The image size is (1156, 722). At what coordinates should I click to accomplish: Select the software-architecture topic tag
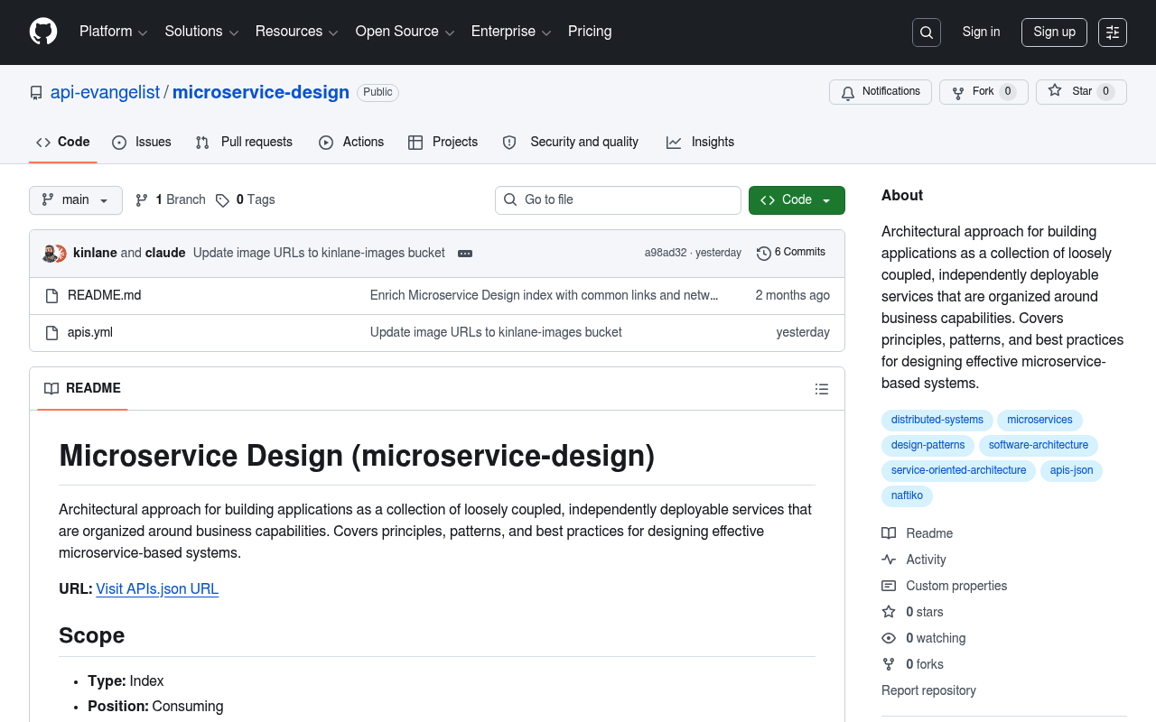click(x=1039, y=446)
